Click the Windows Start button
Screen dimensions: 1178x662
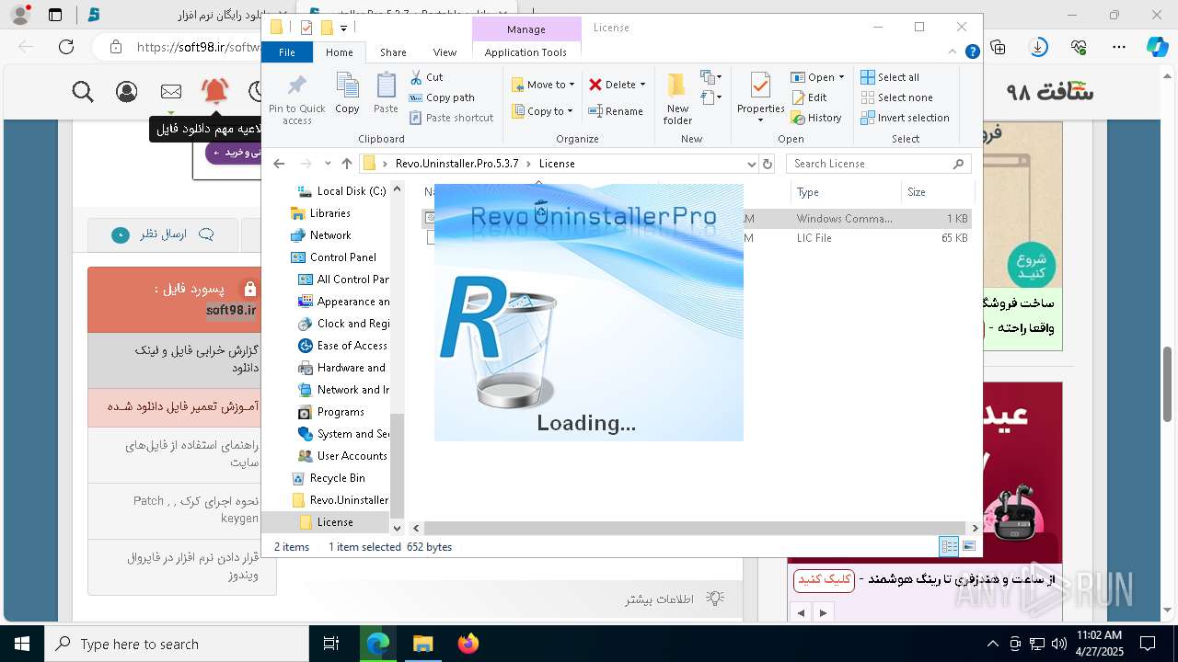[22, 644]
